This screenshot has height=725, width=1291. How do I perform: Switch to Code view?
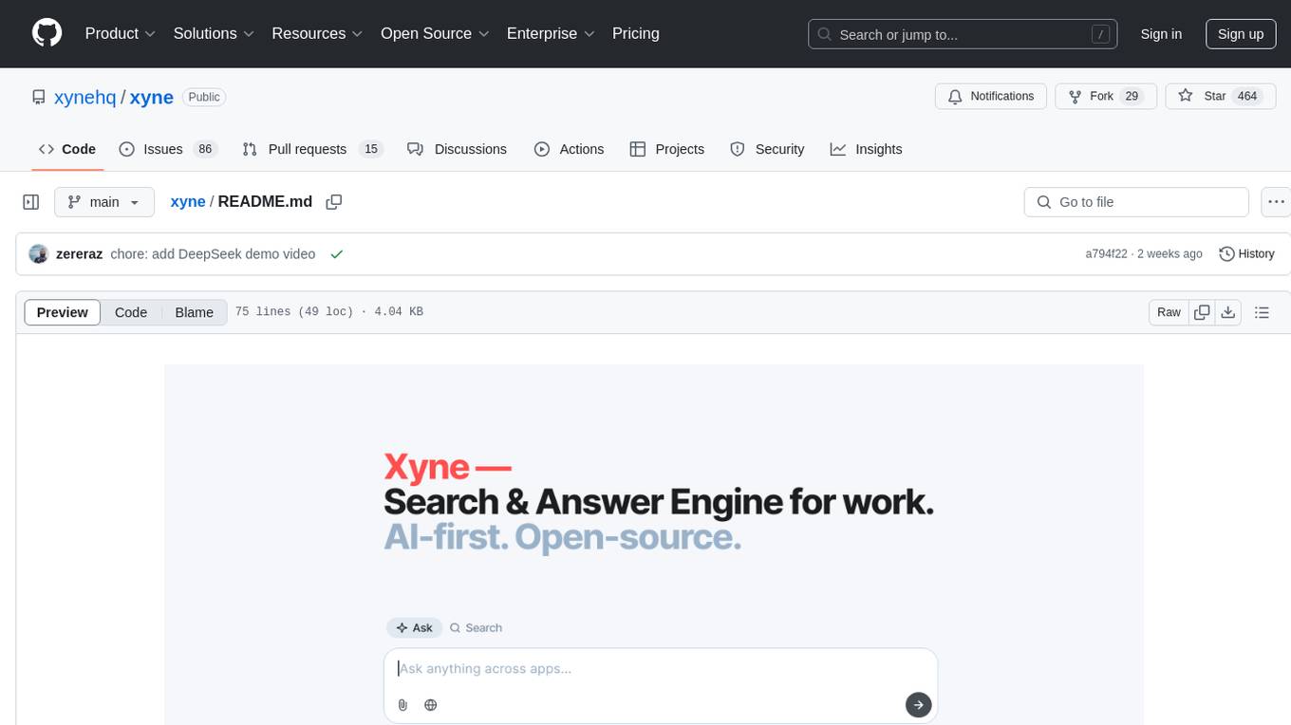point(131,312)
